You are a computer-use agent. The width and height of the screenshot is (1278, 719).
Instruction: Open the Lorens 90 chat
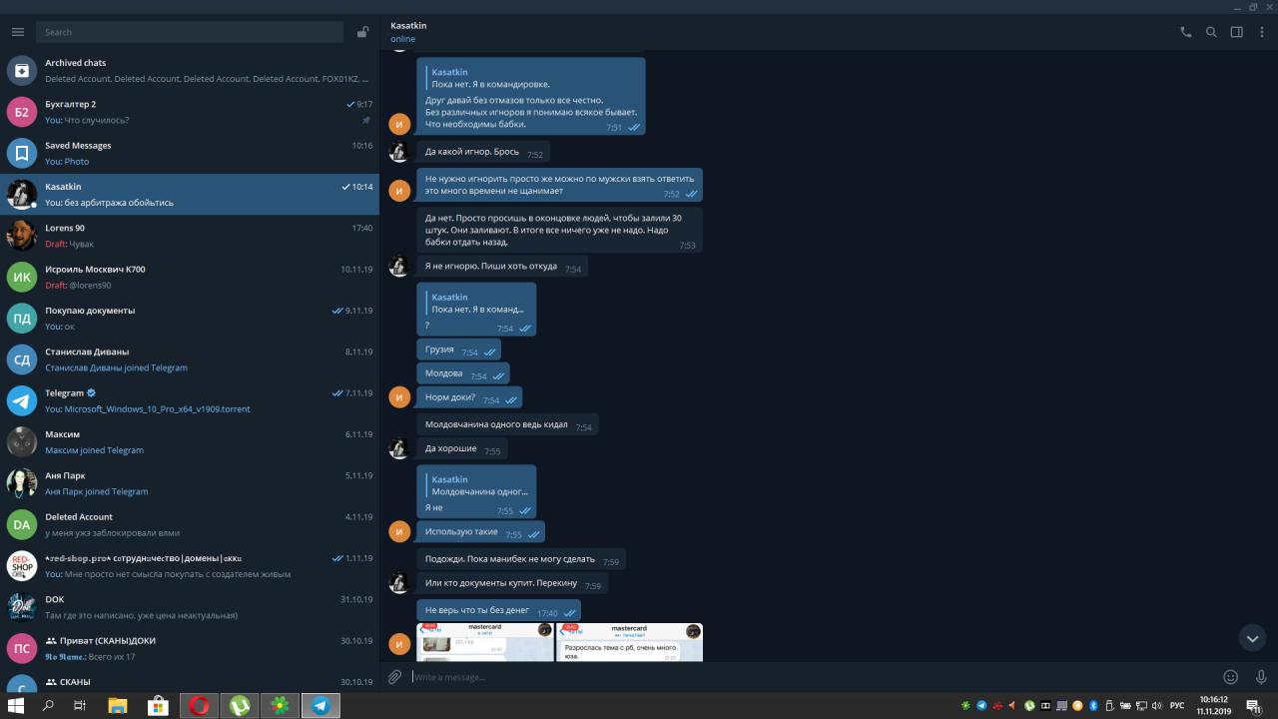[190, 236]
